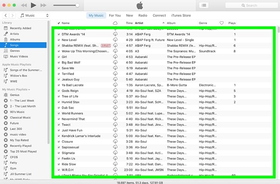Viewport: 280px width, 184px height.
Task: Sort by the Album column header
Action: click(171, 23)
